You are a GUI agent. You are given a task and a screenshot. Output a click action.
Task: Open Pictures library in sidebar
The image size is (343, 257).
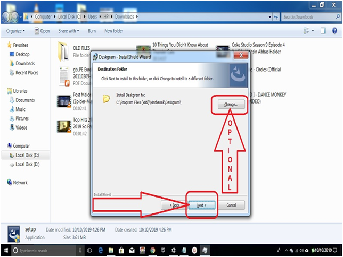pyautogui.click(x=19, y=118)
